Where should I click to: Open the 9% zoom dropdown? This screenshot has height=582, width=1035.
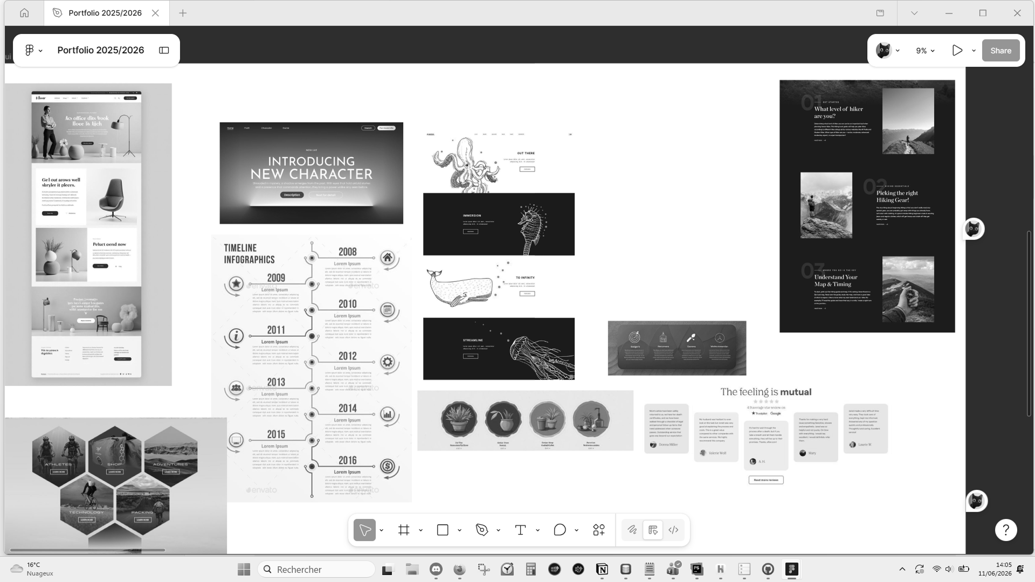[x=925, y=51]
